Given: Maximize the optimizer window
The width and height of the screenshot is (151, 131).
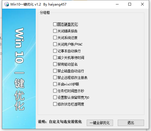Looking at the screenshot, I should point(130,4).
